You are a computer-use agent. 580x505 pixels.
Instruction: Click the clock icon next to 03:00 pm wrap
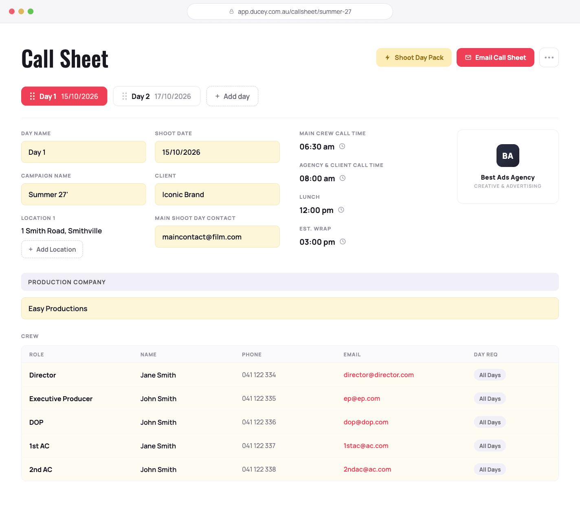343,242
